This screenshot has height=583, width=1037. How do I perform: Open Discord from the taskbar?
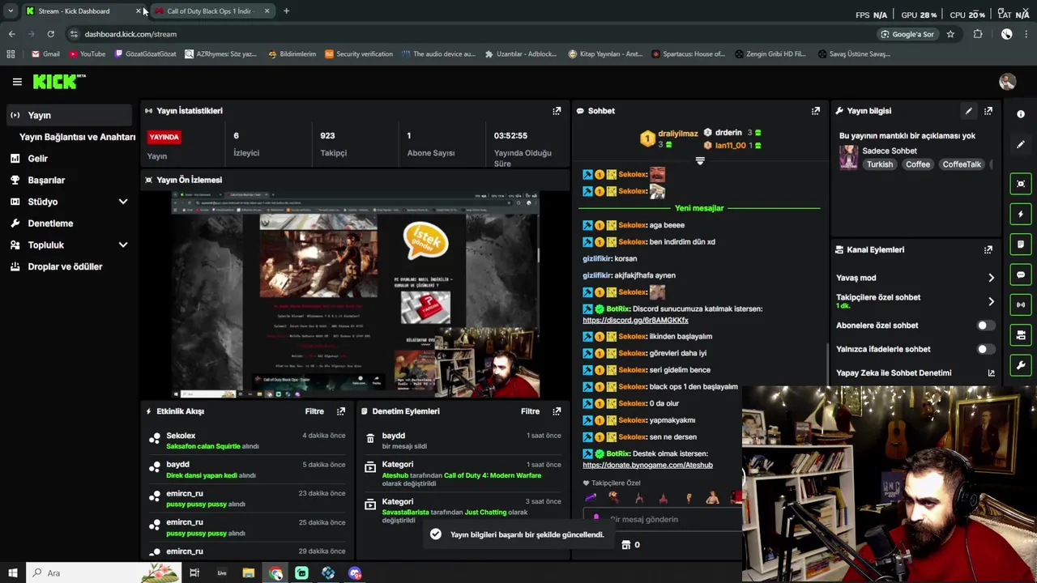coord(355,573)
